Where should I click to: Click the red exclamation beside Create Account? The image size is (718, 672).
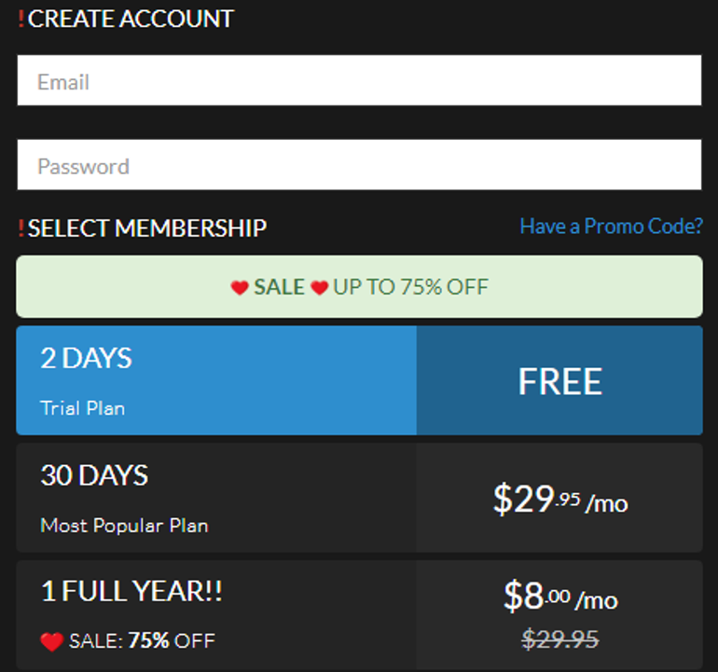[21, 19]
